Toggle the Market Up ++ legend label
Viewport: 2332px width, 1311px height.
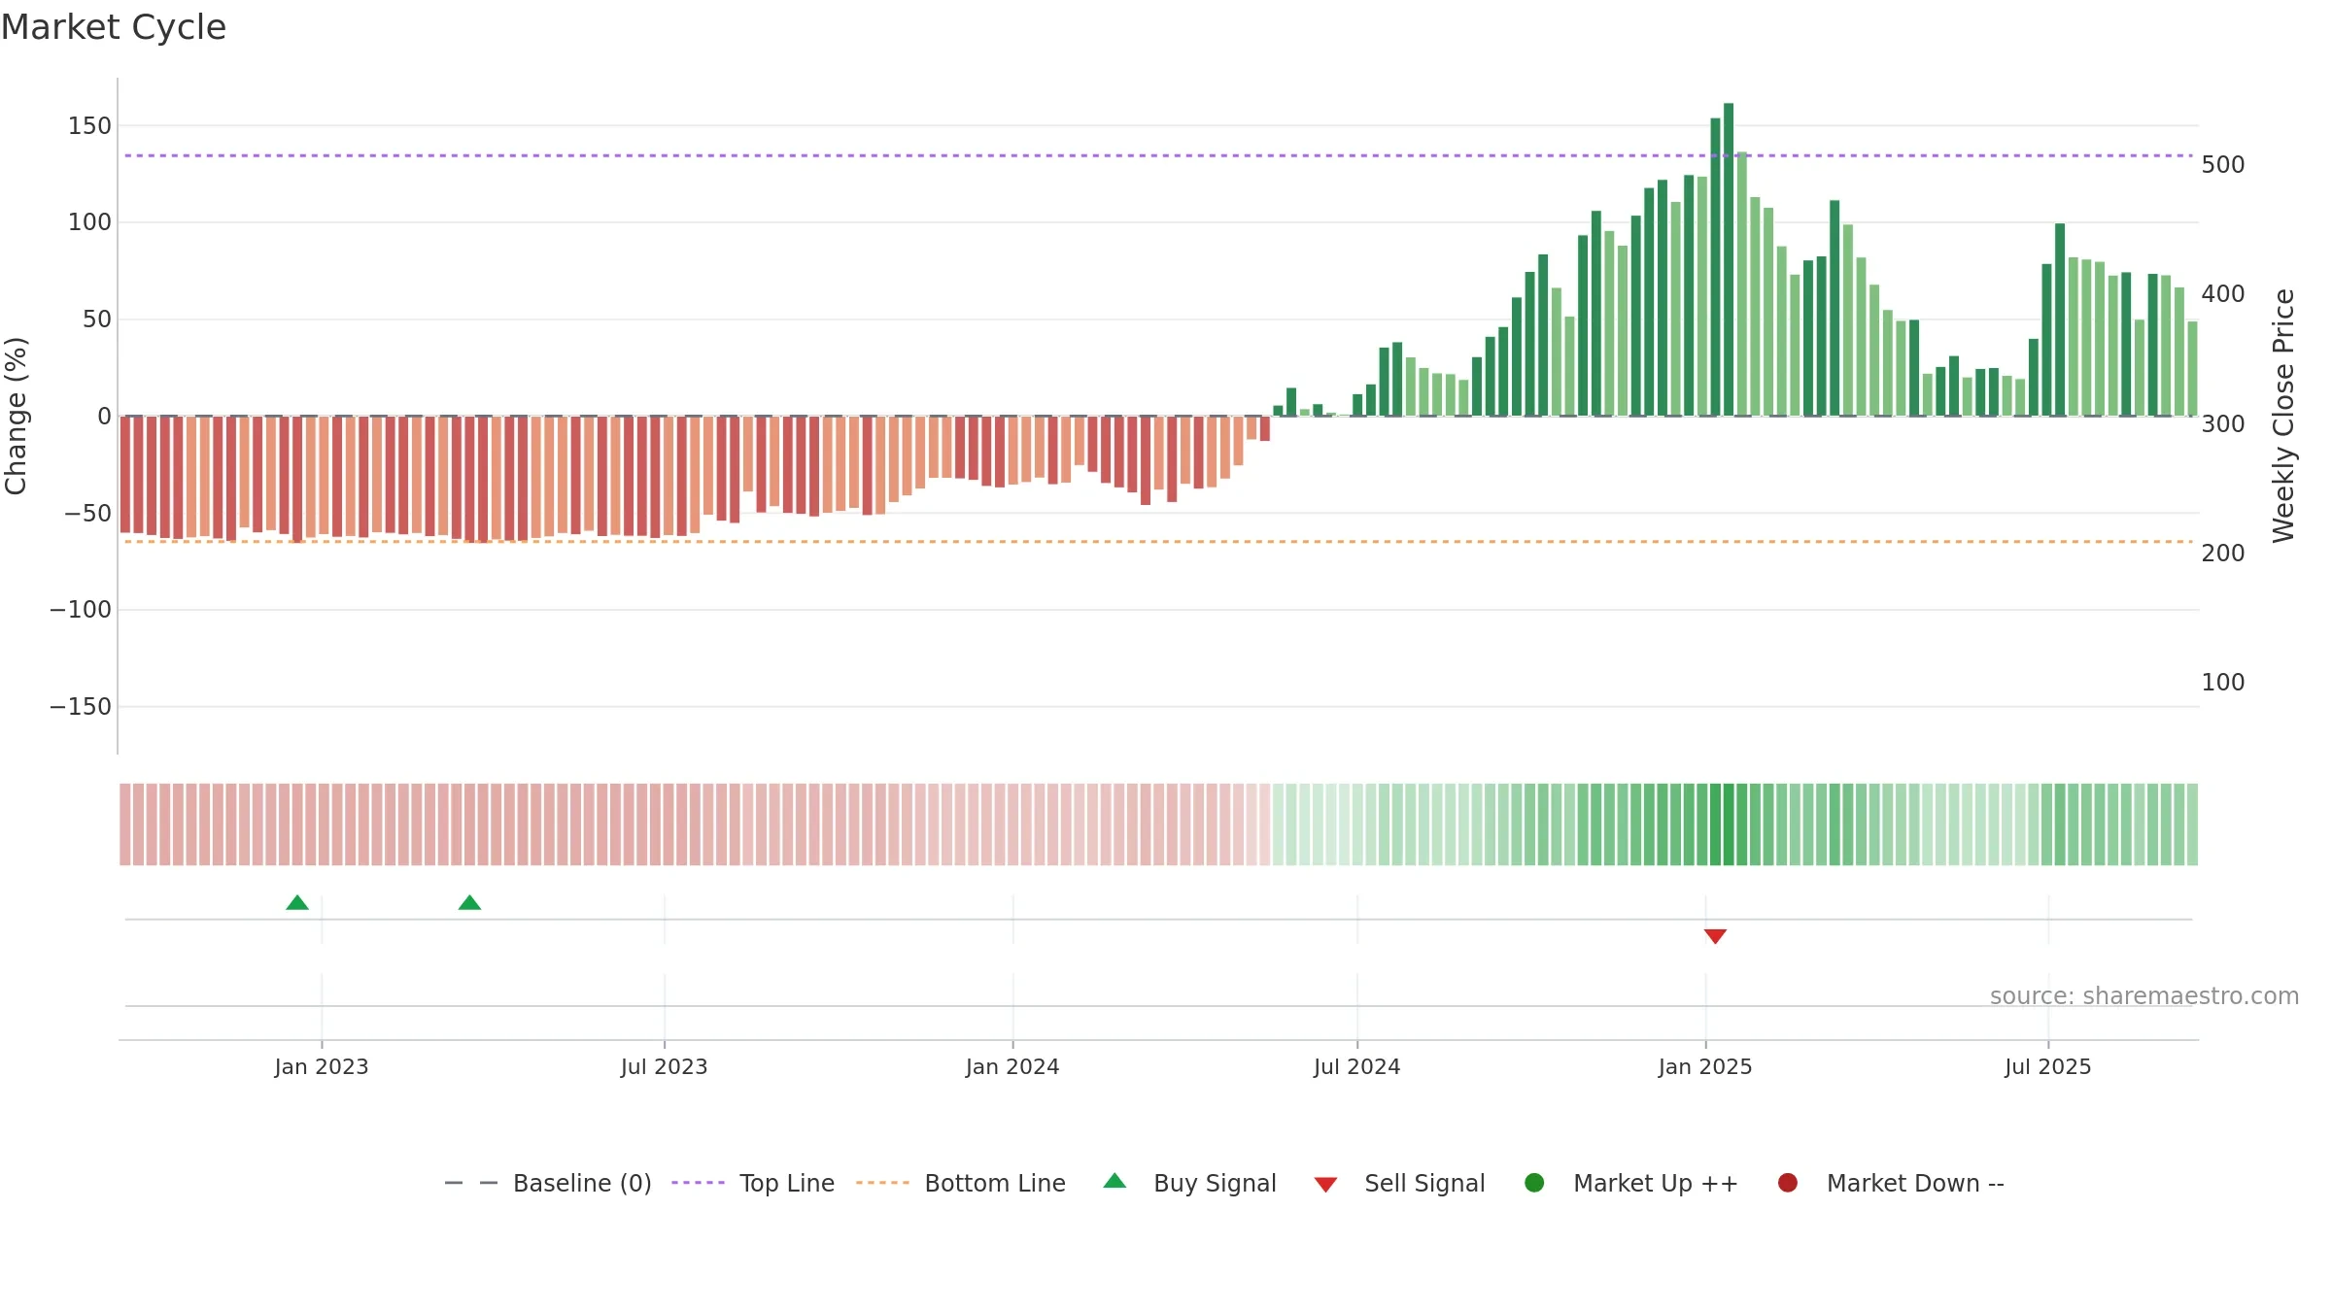tap(1656, 1184)
